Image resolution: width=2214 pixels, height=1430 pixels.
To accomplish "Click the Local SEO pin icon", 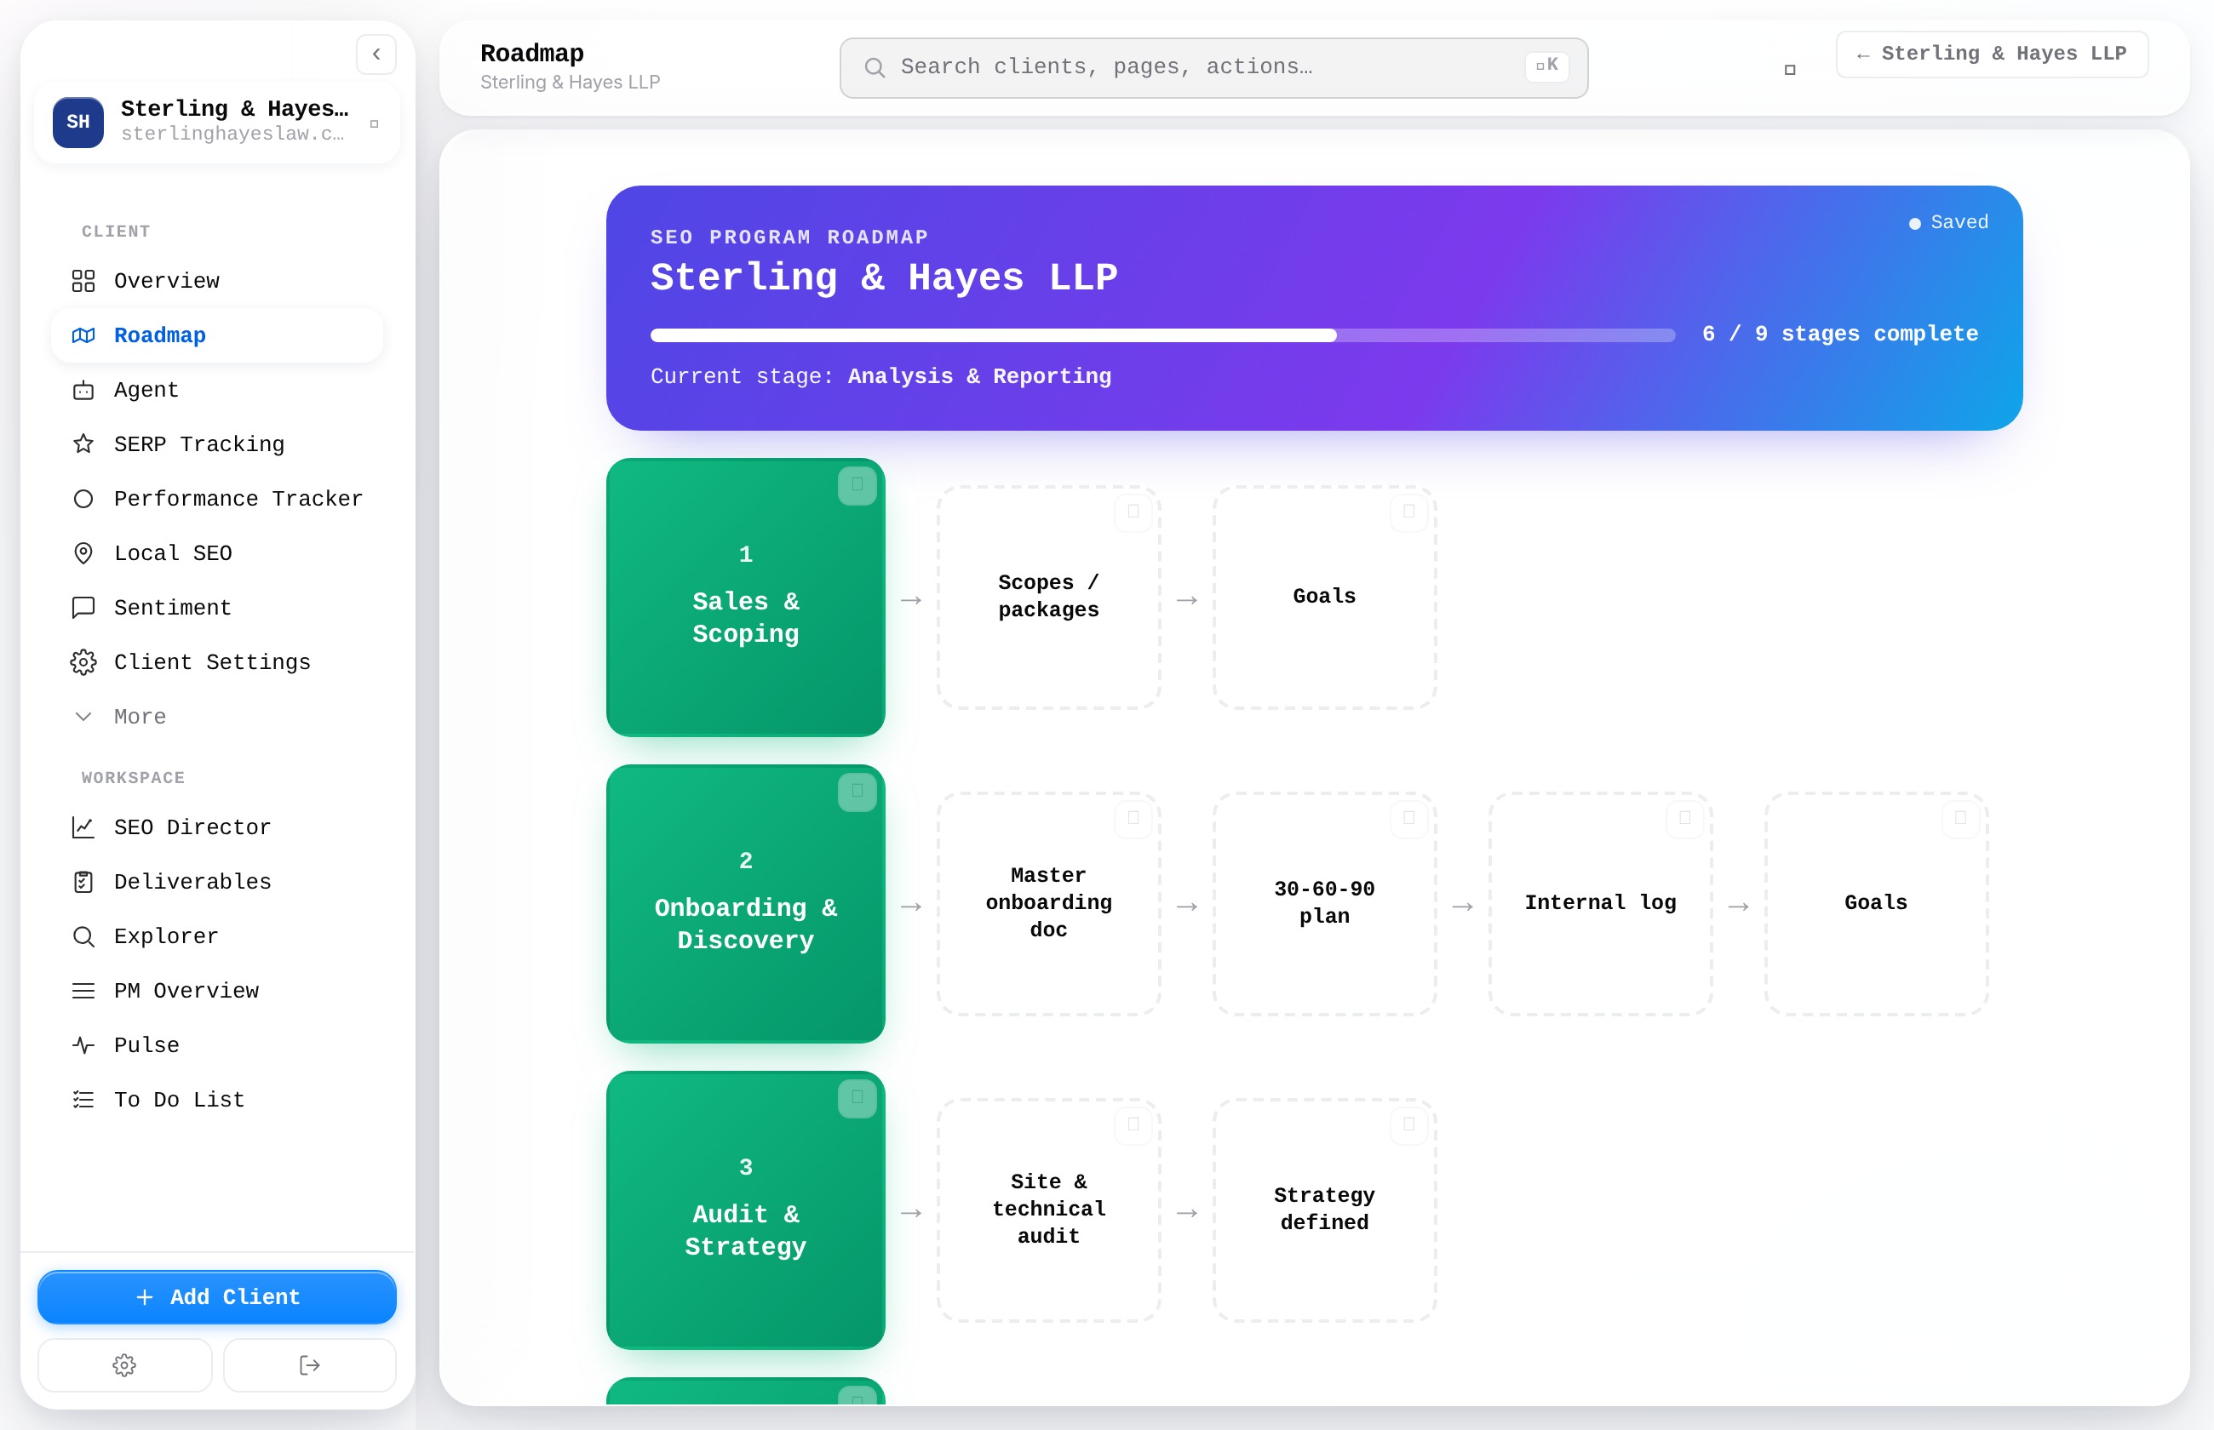I will tap(83, 553).
